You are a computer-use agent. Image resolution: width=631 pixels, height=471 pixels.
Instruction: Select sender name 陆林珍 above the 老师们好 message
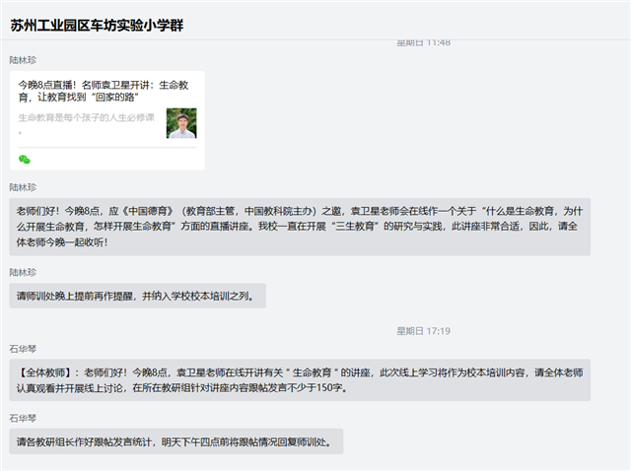[x=23, y=187]
